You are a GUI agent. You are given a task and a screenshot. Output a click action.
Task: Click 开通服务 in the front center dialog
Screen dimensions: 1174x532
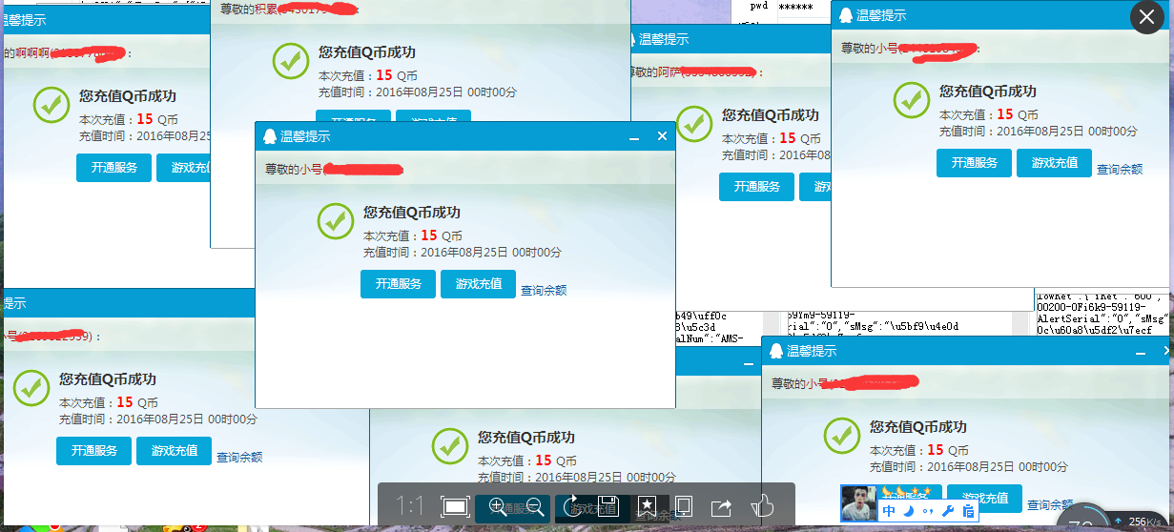398,284
